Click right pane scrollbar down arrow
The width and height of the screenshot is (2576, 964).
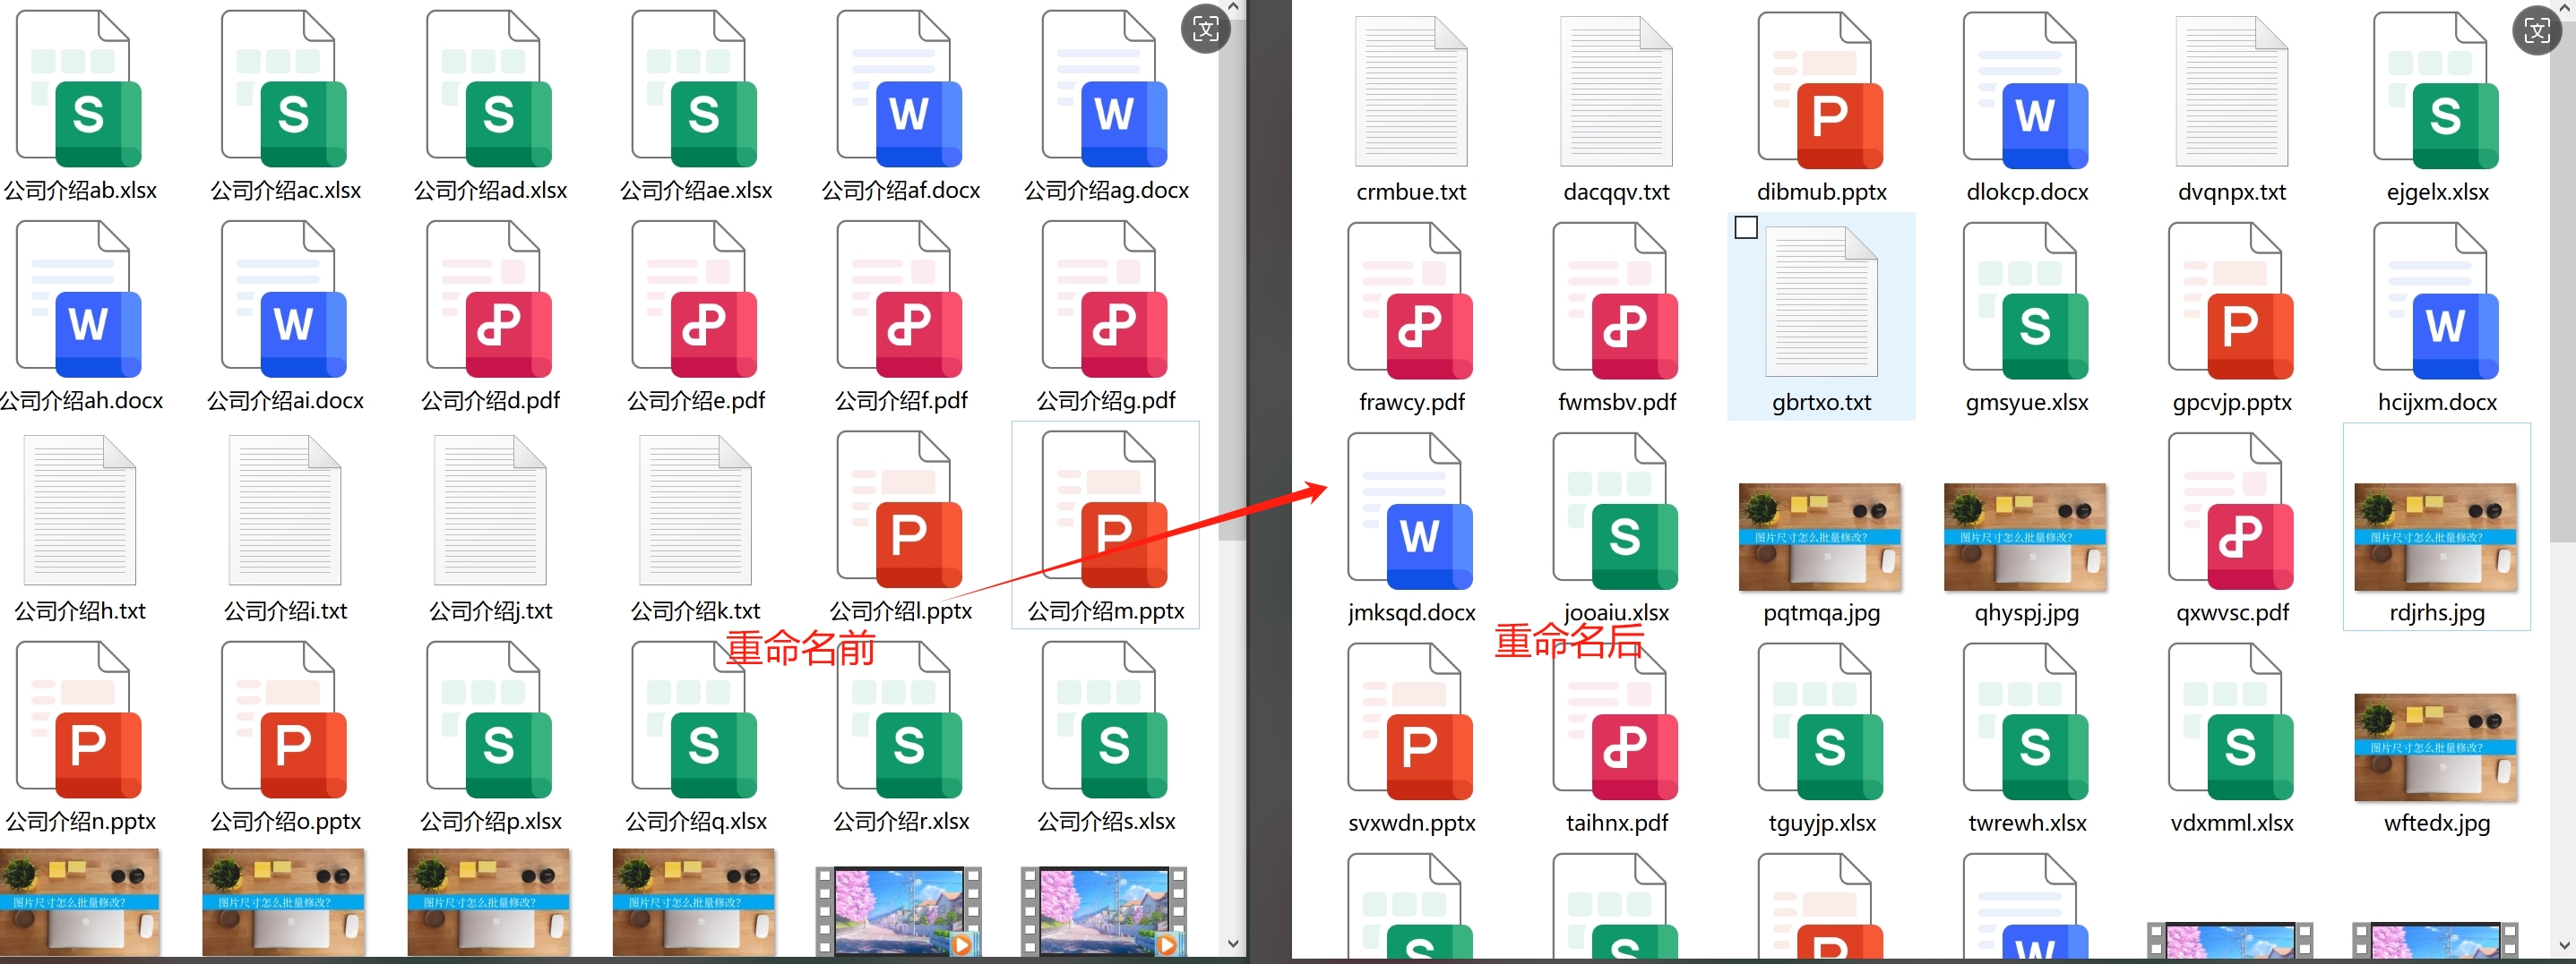(2564, 945)
